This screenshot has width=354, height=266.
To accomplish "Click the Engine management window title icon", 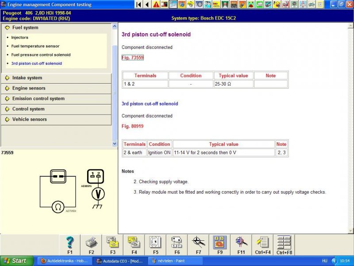I will (4, 4).
